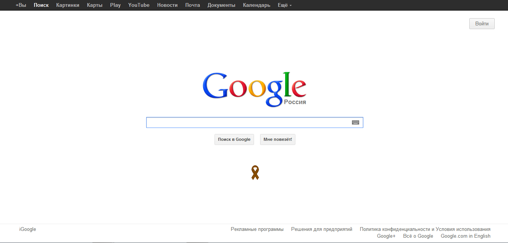Open Политика конфиденциальности и Условия использования link
508x243 pixels.
[425, 229]
